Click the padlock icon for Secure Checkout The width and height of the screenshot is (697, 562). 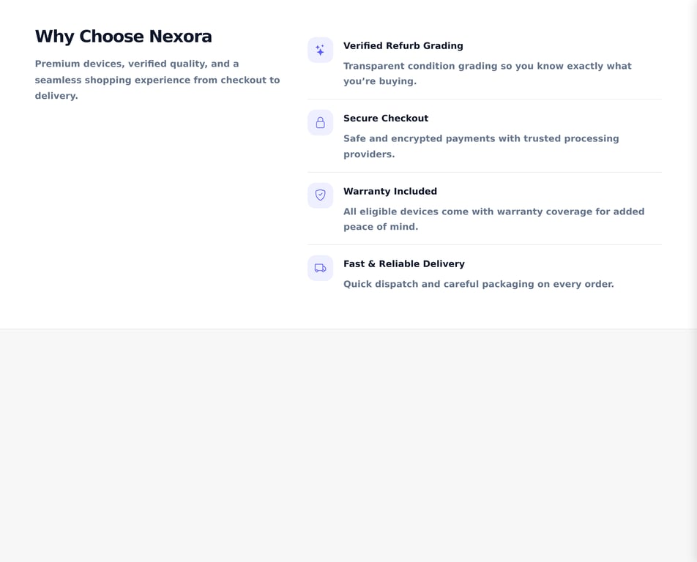click(320, 123)
